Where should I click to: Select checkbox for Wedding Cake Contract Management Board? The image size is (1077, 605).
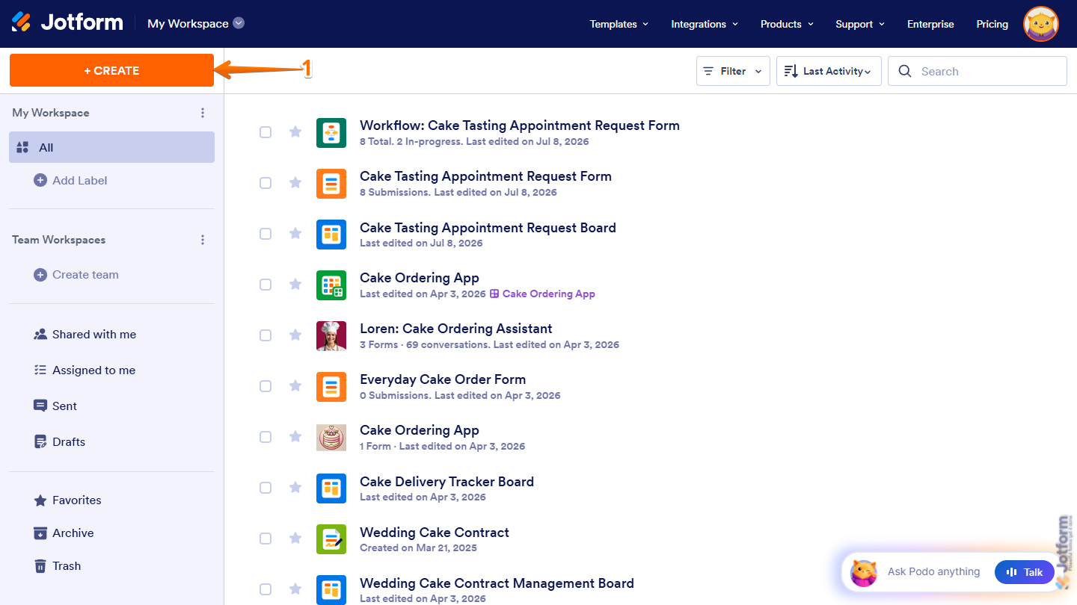266,589
